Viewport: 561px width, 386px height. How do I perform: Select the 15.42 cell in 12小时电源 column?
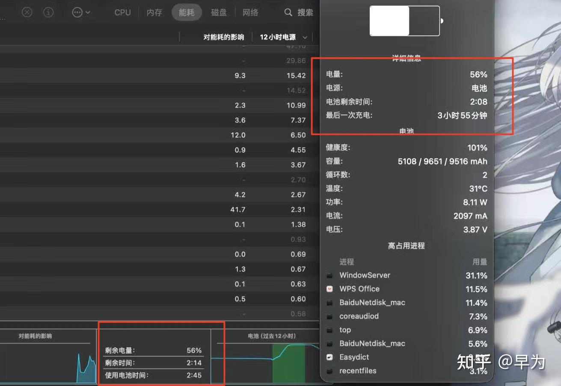[296, 76]
